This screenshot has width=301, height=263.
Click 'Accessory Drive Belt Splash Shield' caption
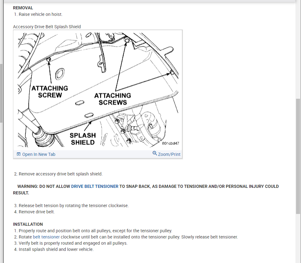point(47,27)
